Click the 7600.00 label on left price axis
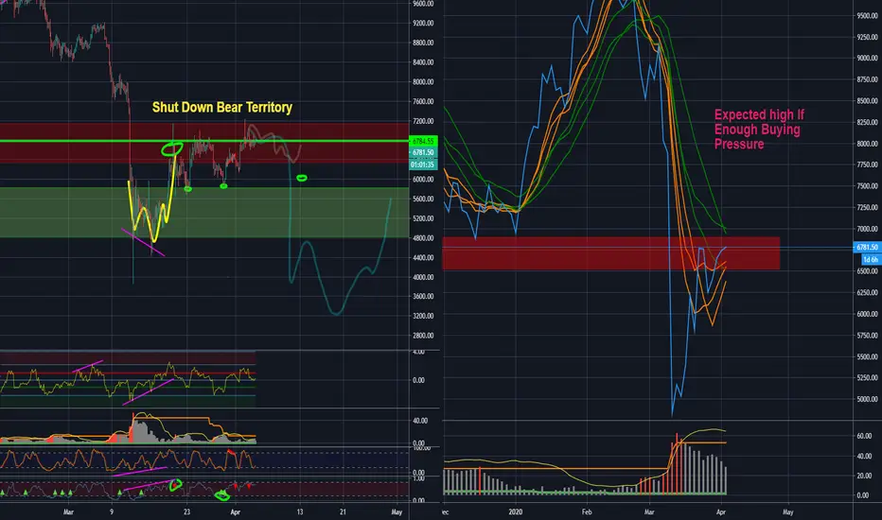The height and width of the screenshot is (520, 882). coord(423,101)
